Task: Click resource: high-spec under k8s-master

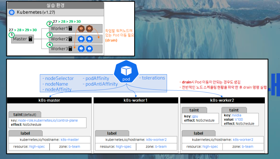Action: (x=29, y=147)
